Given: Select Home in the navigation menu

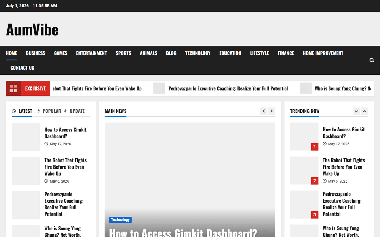Looking at the screenshot, I should [x=12, y=53].
